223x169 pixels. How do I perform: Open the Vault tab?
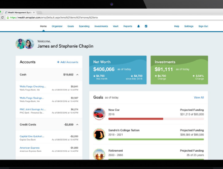pyautogui.click(x=115, y=26)
